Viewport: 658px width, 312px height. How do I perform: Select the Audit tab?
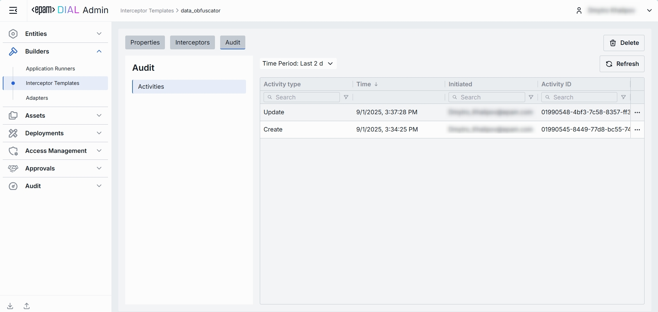coord(233,42)
